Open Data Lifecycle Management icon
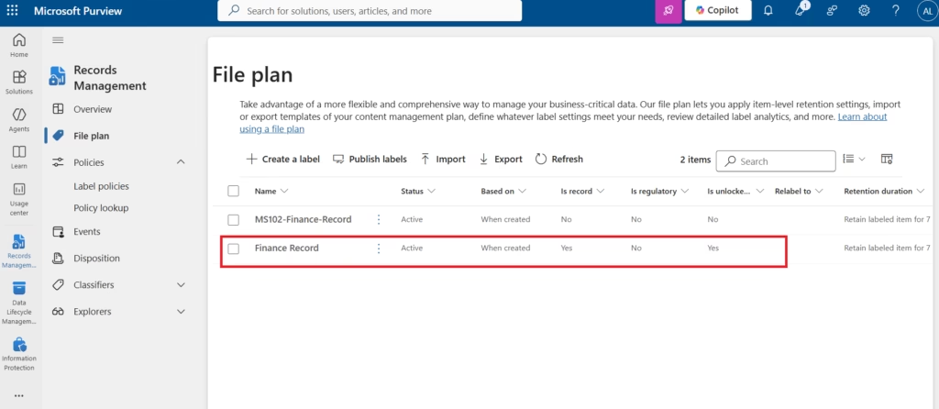939x409 pixels. tap(19, 303)
